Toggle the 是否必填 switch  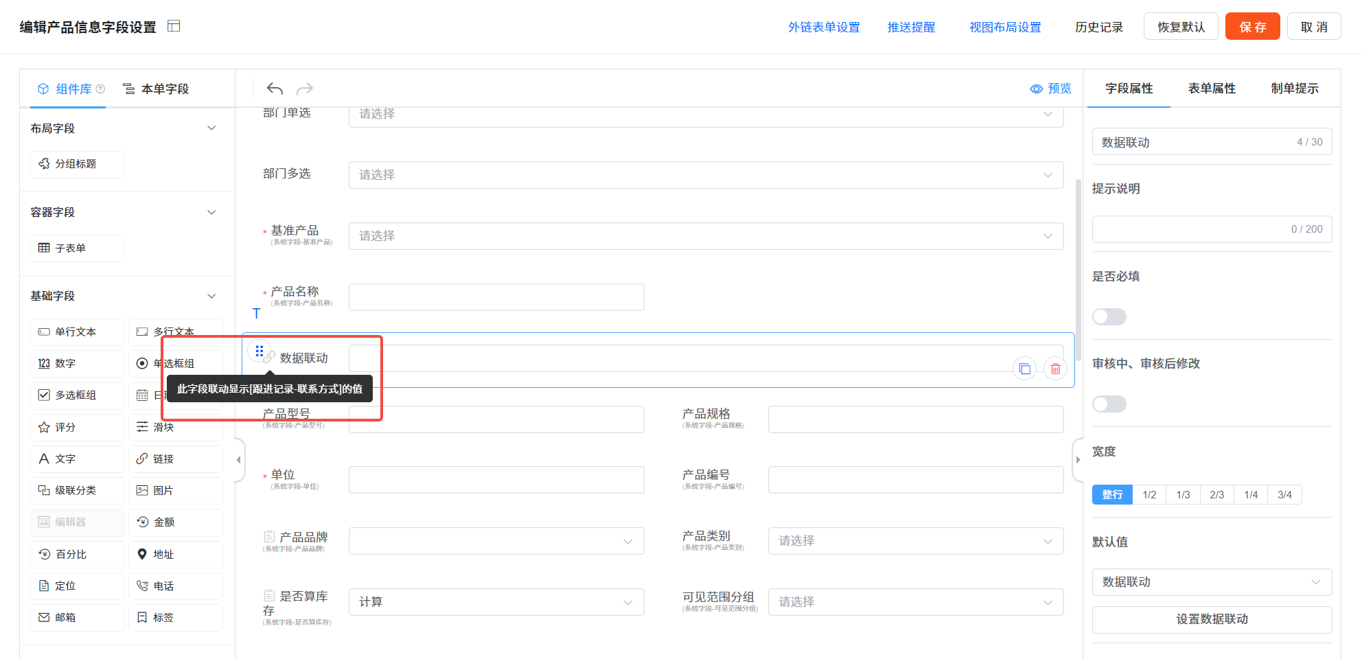click(1109, 316)
